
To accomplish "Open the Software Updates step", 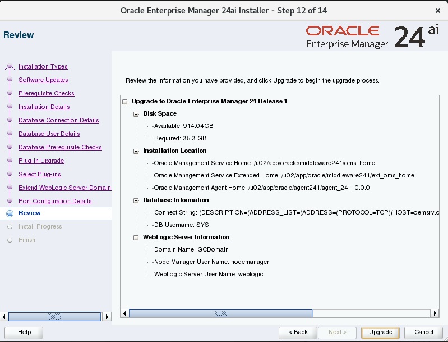I will pyautogui.click(x=43, y=80).
